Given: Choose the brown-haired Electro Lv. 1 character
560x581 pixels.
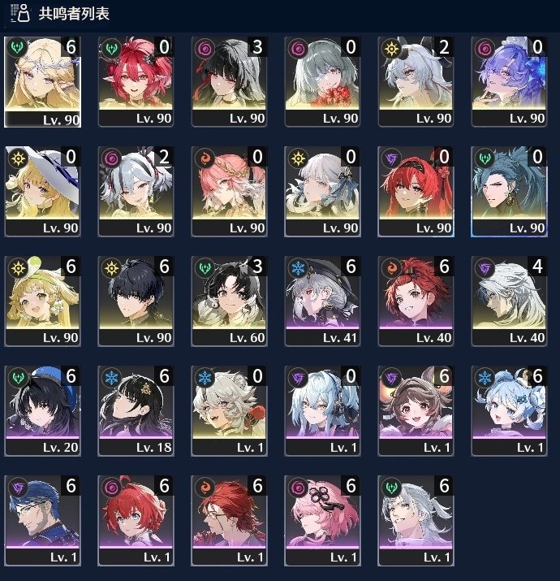Looking at the screenshot, I should click(x=416, y=410).
